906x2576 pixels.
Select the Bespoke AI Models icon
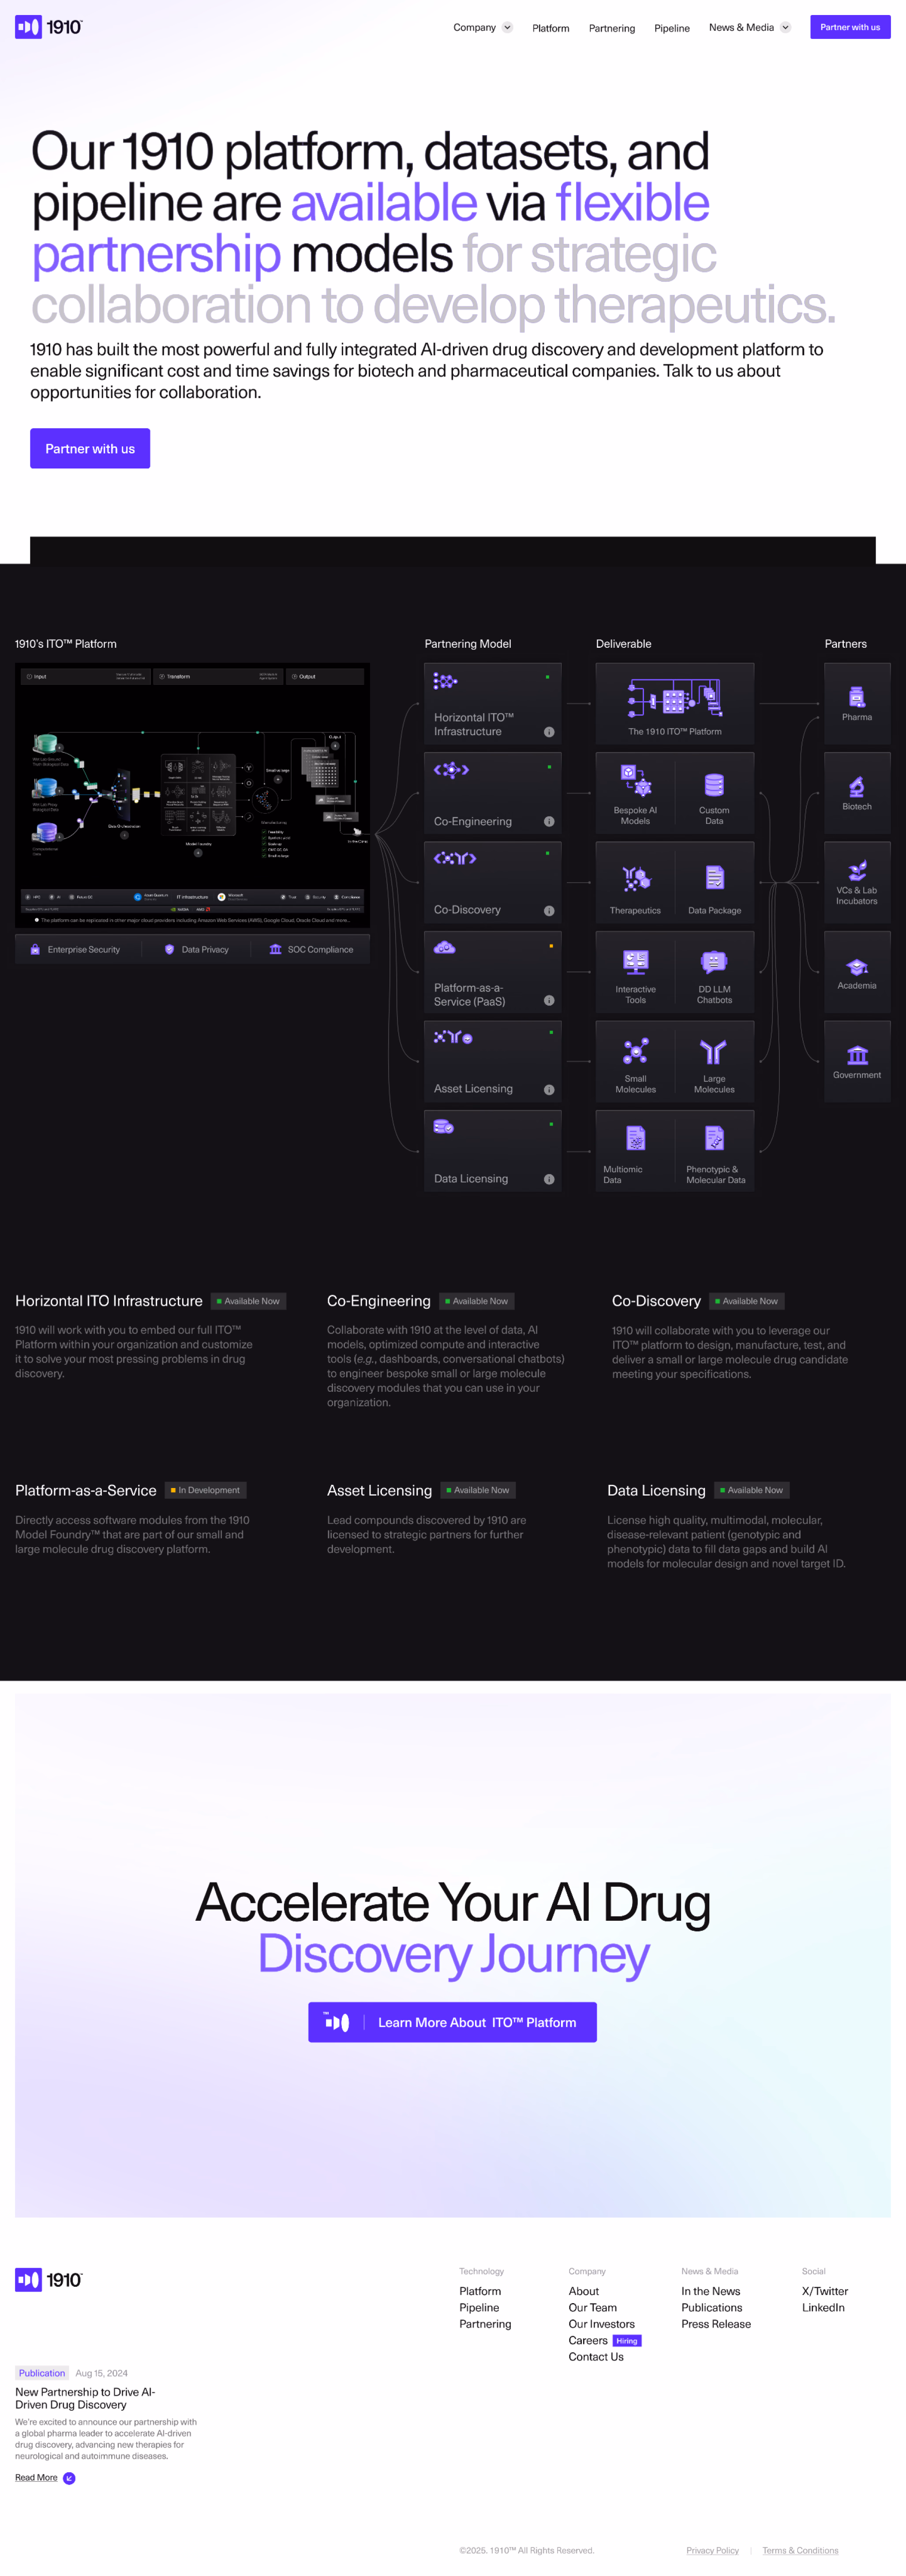pyautogui.click(x=635, y=780)
